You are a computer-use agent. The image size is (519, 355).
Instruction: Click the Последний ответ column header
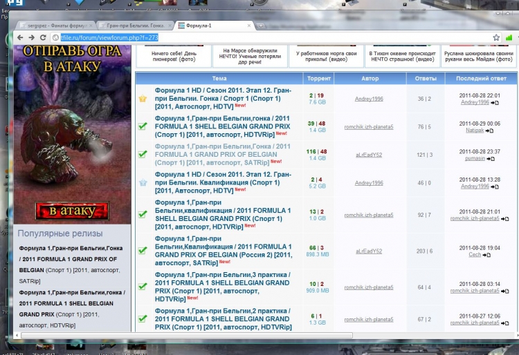coord(481,78)
